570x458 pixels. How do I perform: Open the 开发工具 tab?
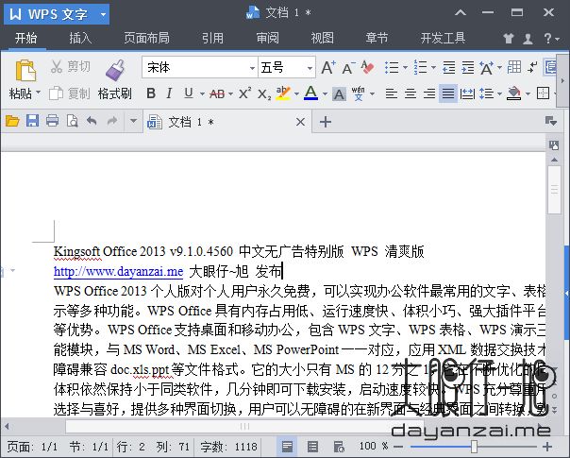point(443,38)
